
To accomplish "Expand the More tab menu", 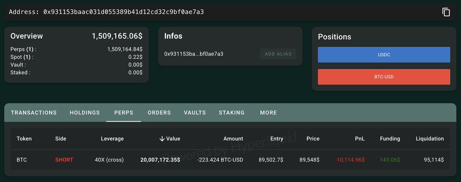I will [x=268, y=113].
